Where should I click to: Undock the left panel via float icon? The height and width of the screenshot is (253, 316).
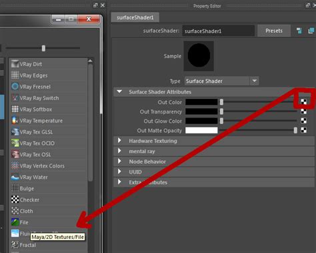(x=95, y=5)
